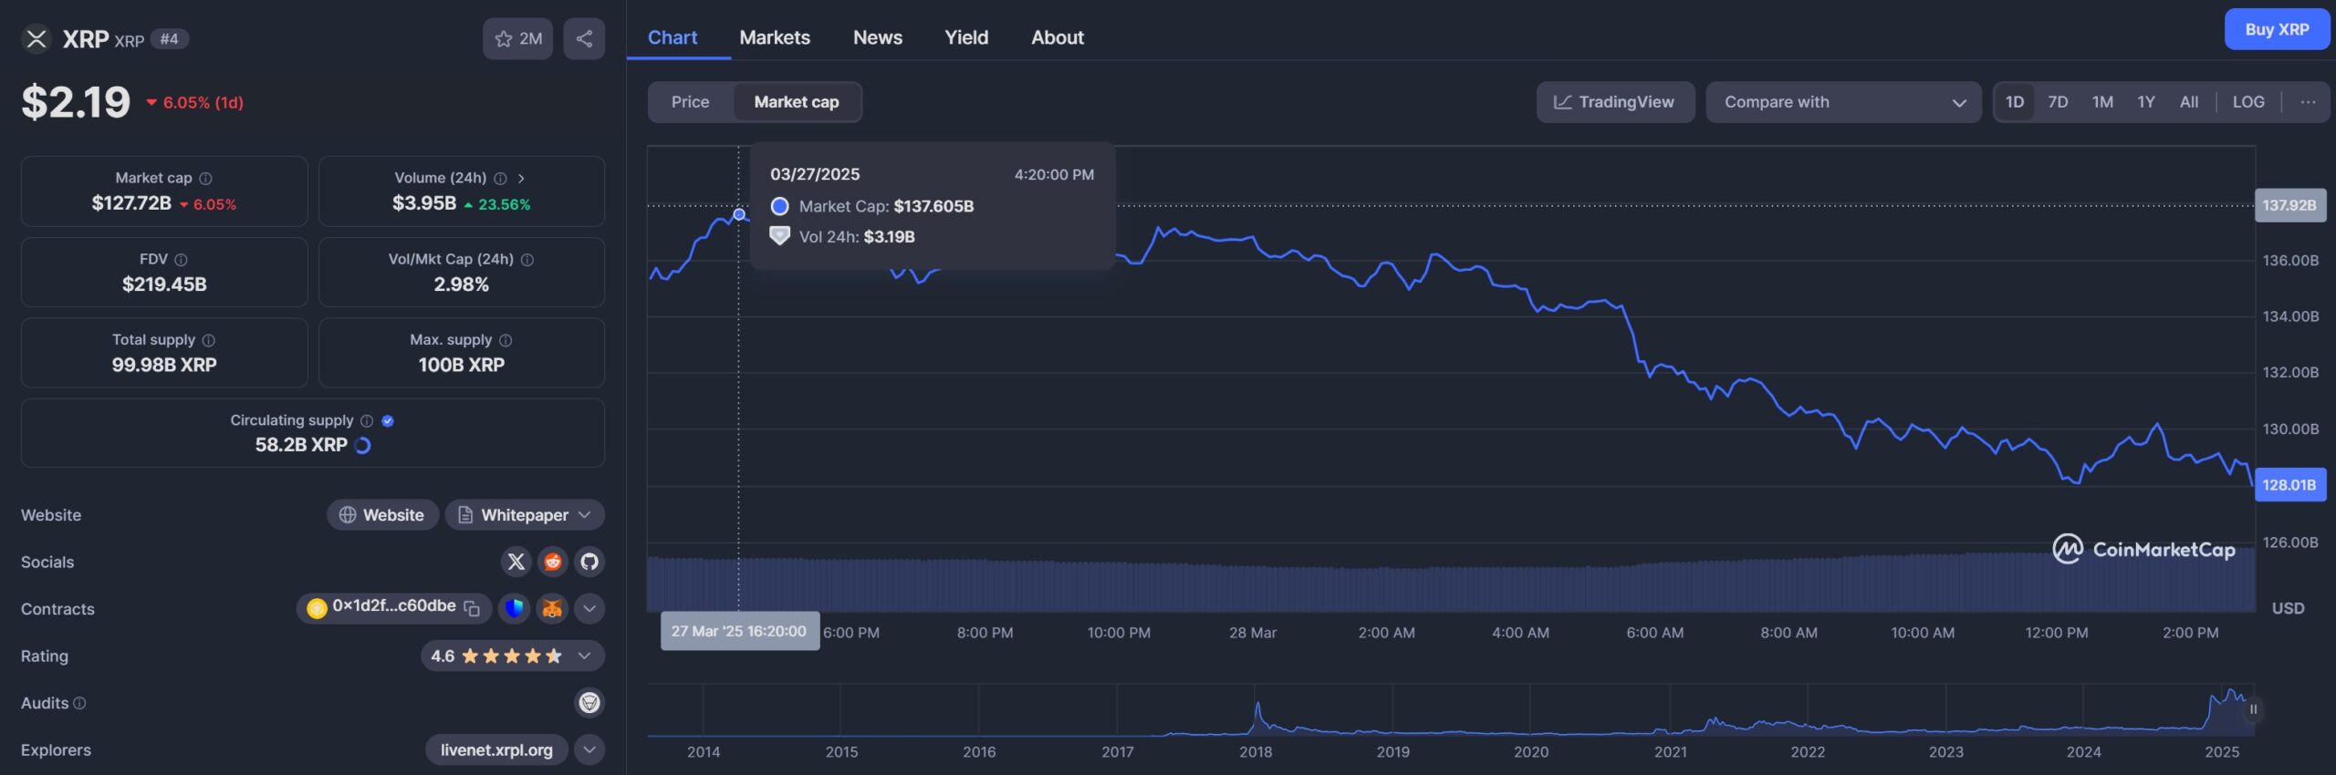Open the Compare with dropdown
The image size is (2336, 775).
[1843, 102]
